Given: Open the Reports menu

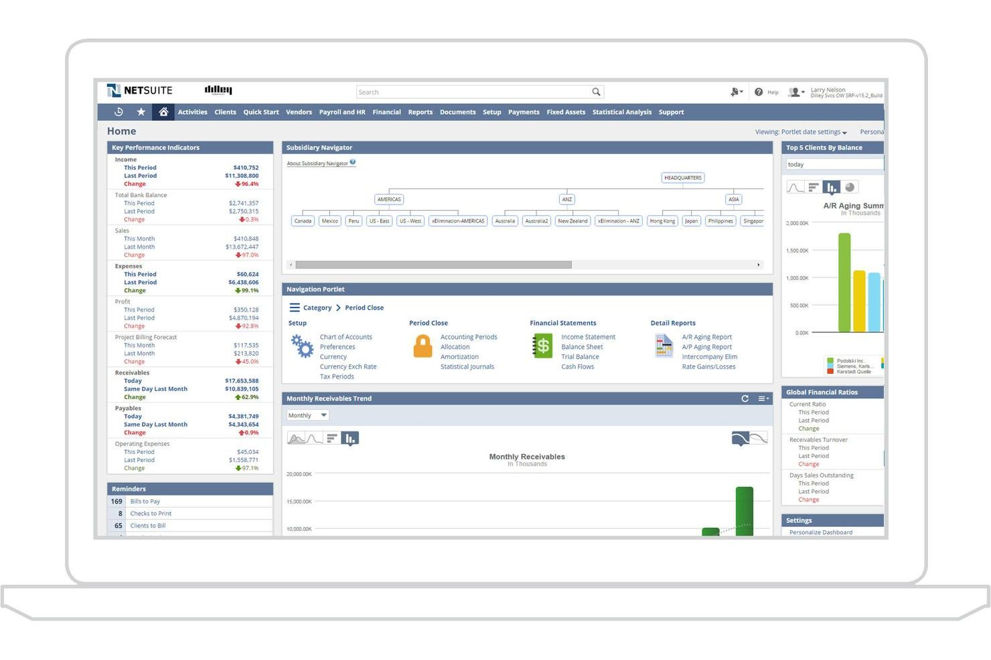Looking at the screenshot, I should [x=421, y=112].
